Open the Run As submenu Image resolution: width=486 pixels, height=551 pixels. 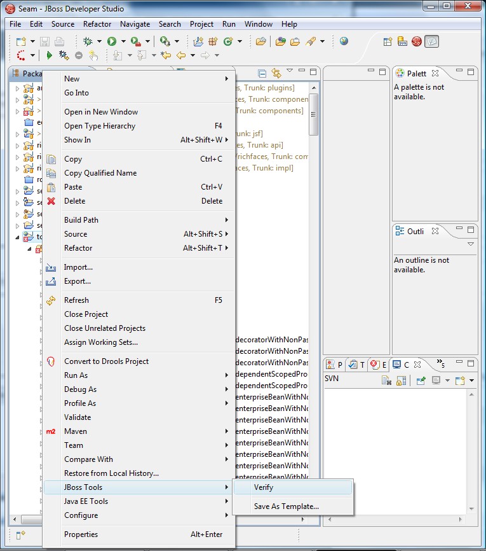[139, 375]
